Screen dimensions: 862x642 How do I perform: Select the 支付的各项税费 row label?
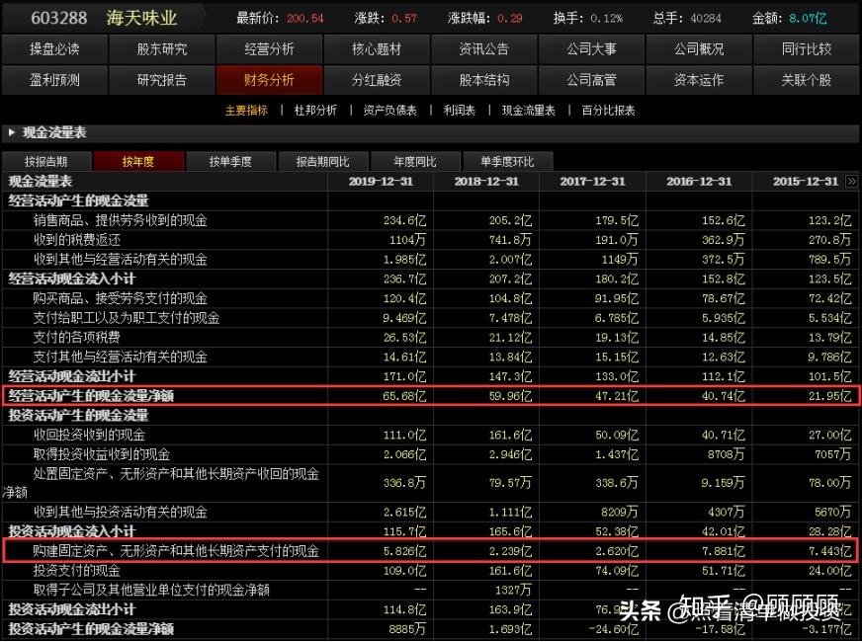pos(77,337)
